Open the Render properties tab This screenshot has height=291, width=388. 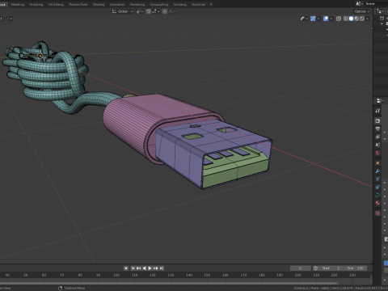click(377, 121)
